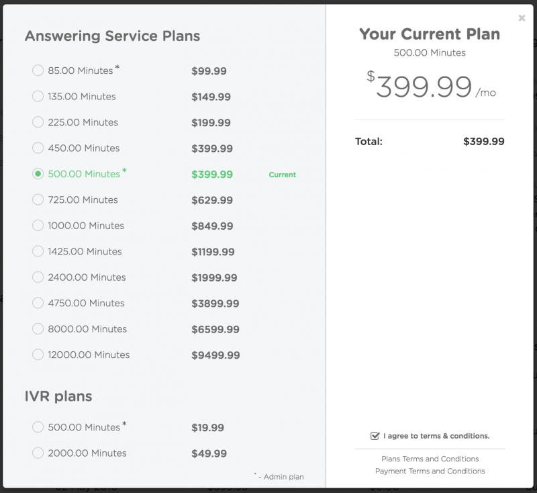
Task: Click the $399.99 price of the 450.00 Minutes plan
Action: [x=212, y=148]
